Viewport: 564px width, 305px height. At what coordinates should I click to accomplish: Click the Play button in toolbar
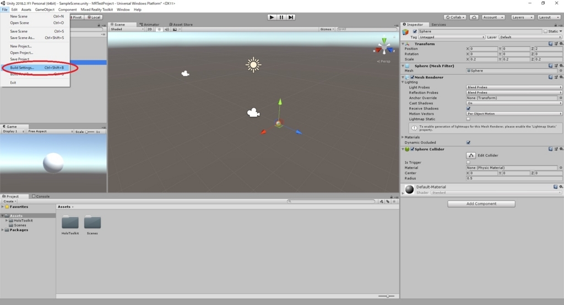pos(272,17)
